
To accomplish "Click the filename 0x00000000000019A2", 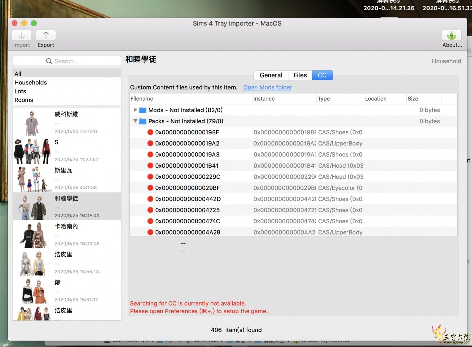I will coord(187,143).
